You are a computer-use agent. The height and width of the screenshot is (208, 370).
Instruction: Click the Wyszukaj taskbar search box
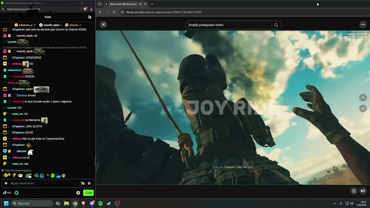pyautogui.click(x=32, y=203)
